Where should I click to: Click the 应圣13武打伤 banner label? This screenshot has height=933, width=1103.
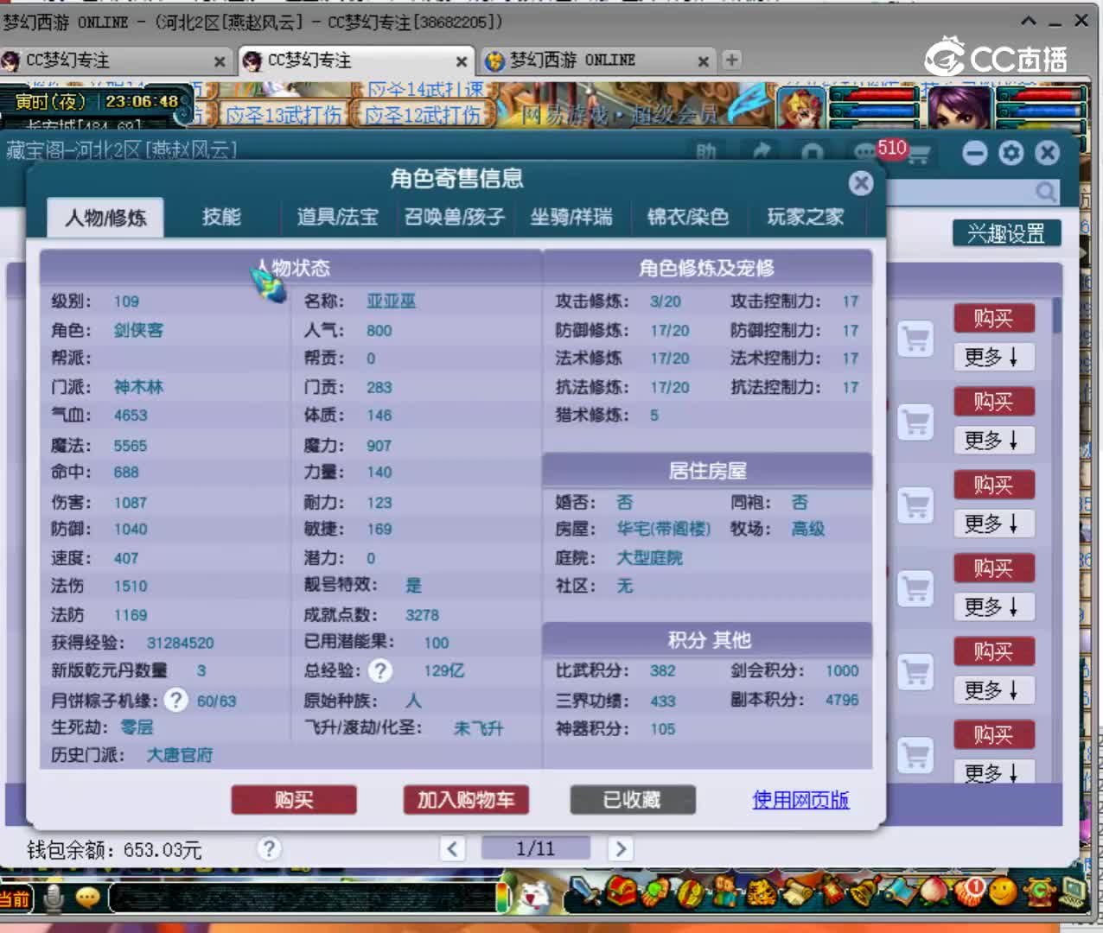click(x=284, y=114)
